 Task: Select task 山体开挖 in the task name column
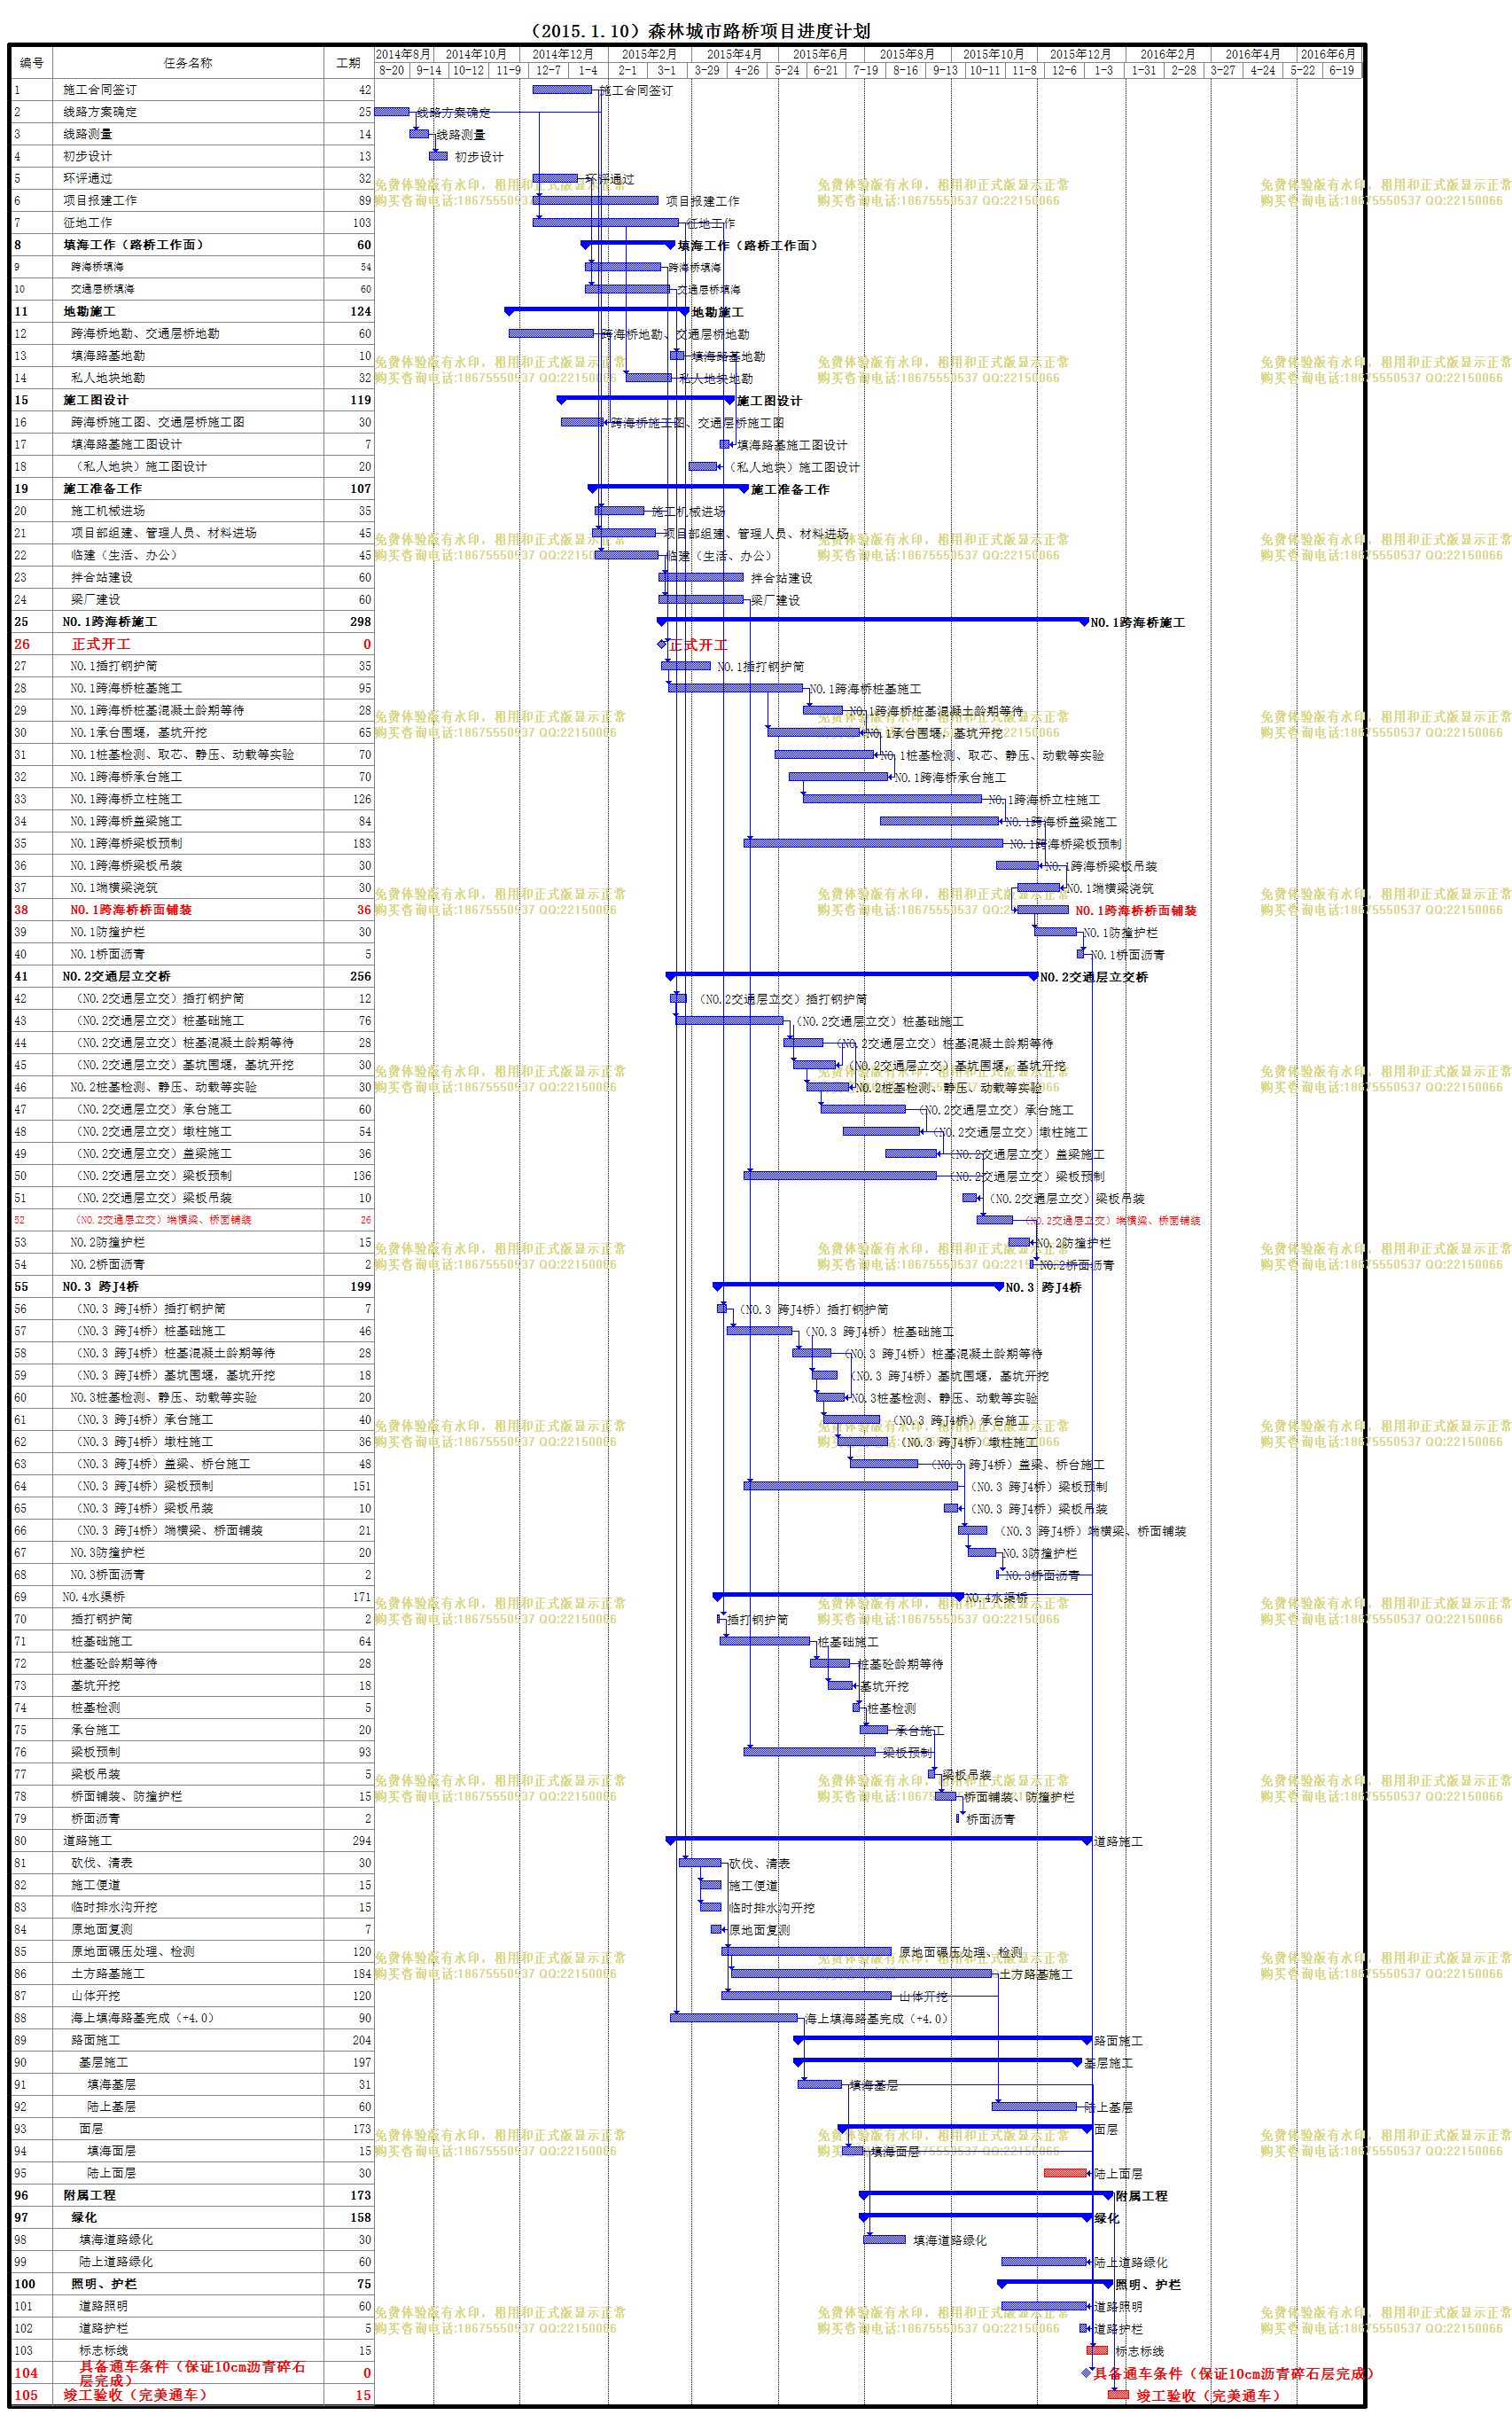(96, 1995)
